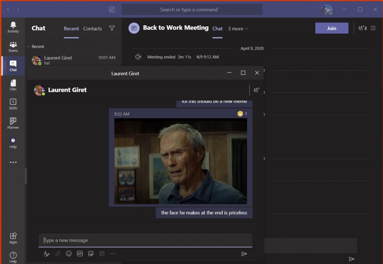Show more apps via the sidebar ellipsis
This screenshot has width=383, height=264.
pos(13,162)
